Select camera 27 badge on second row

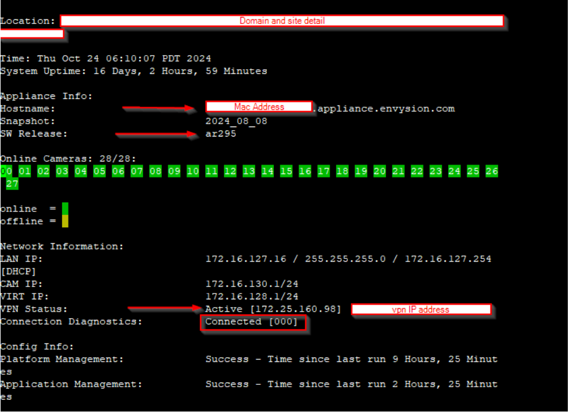click(12, 184)
